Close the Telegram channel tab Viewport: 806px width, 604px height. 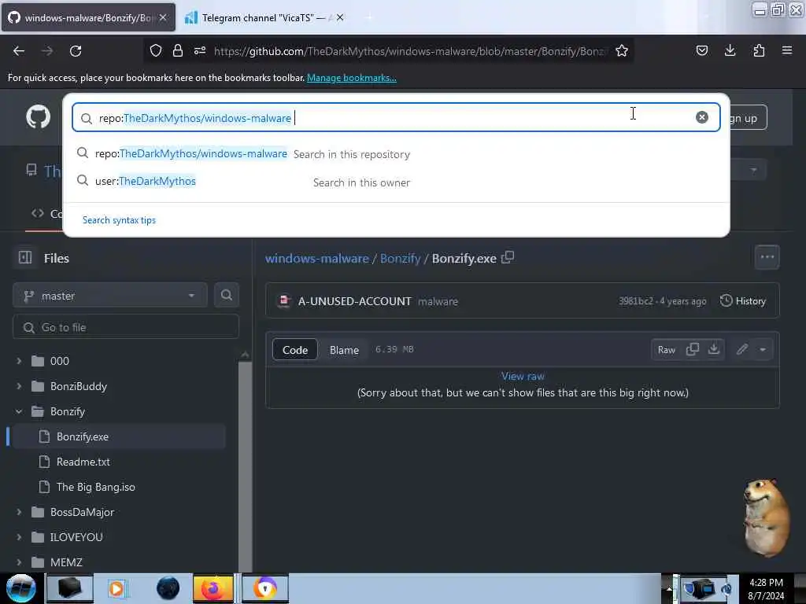tap(340, 17)
